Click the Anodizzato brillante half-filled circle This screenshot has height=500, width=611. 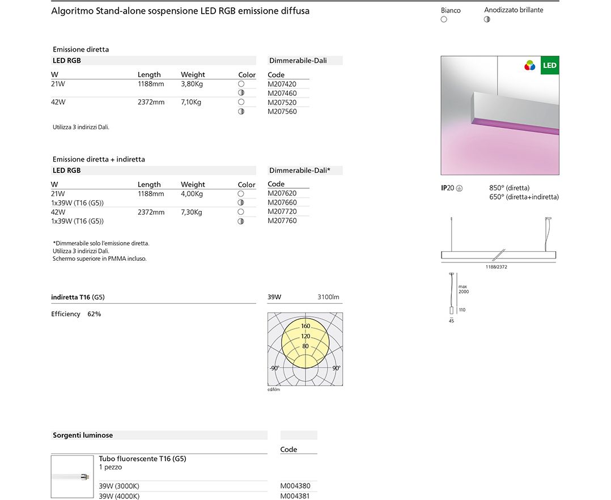click(x=487, y=19)
